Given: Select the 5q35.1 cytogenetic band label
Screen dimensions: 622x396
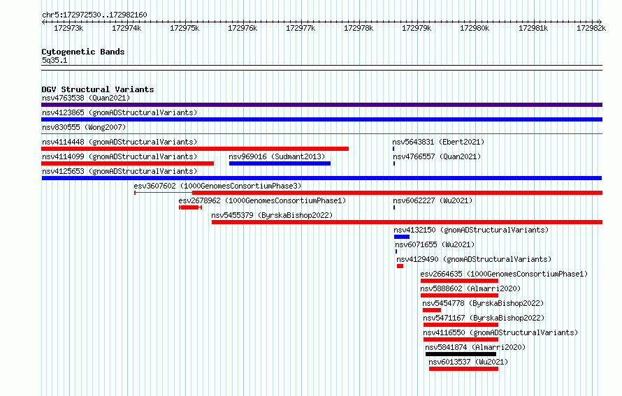Looking at the screenshot, I should tap(55, 60).
